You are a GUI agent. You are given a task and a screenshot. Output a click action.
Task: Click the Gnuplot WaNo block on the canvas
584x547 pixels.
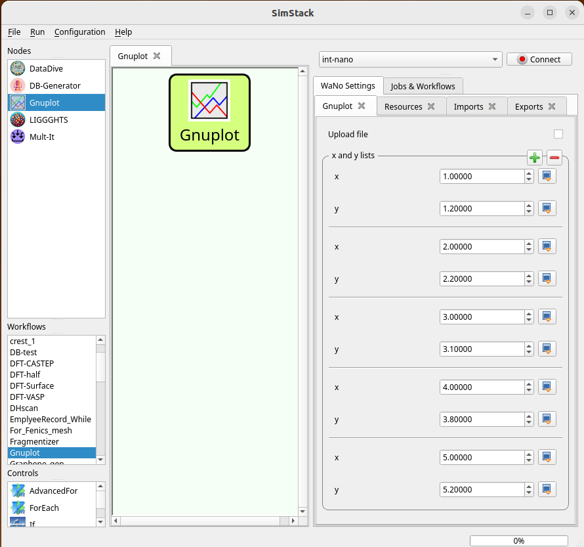pos(209,113)
